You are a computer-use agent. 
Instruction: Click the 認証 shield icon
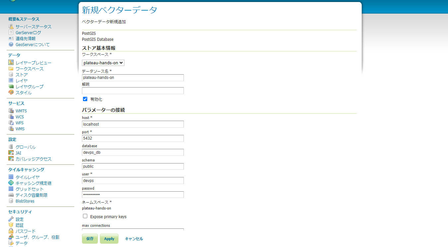(x=11, y=225)
